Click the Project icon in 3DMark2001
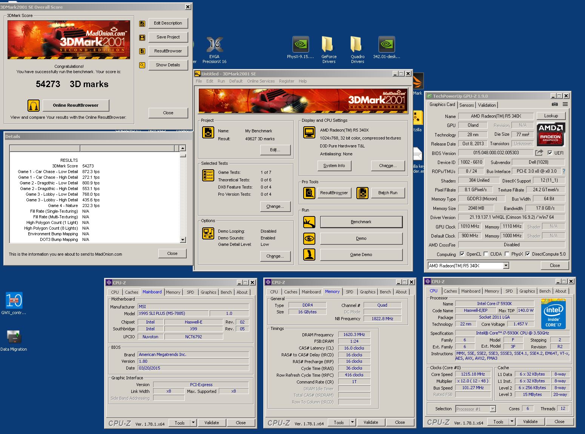 point(208,132)
